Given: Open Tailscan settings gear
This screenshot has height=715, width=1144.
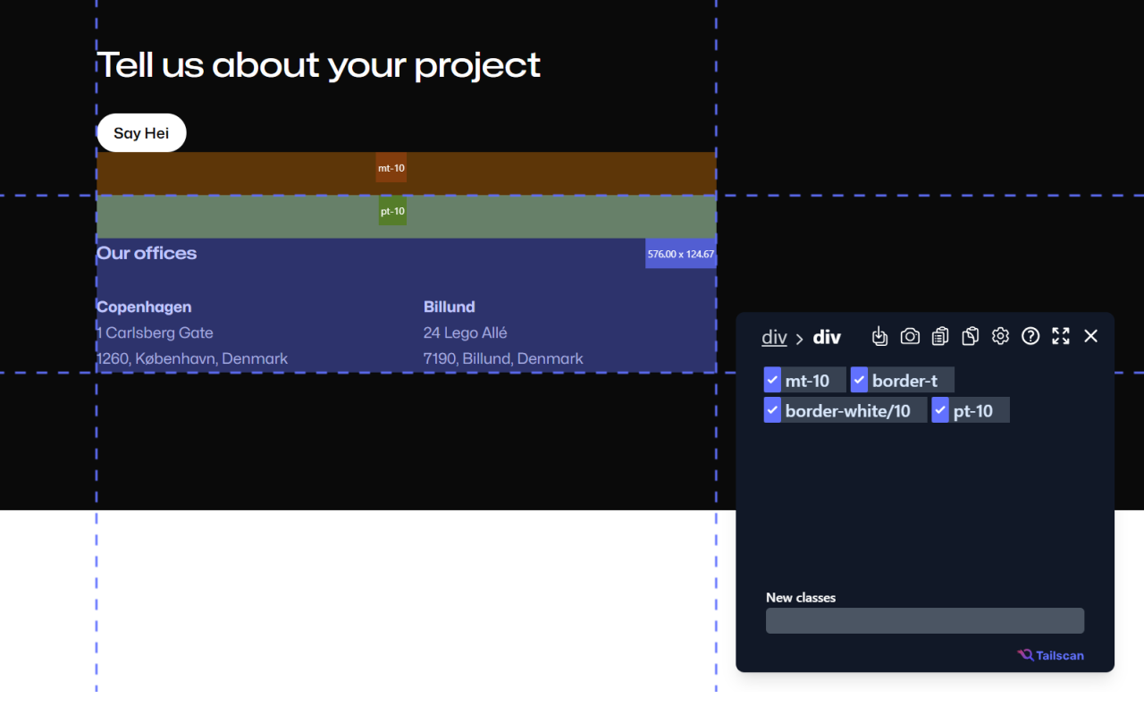Looking at the screenshot, I should point(1000,336).
